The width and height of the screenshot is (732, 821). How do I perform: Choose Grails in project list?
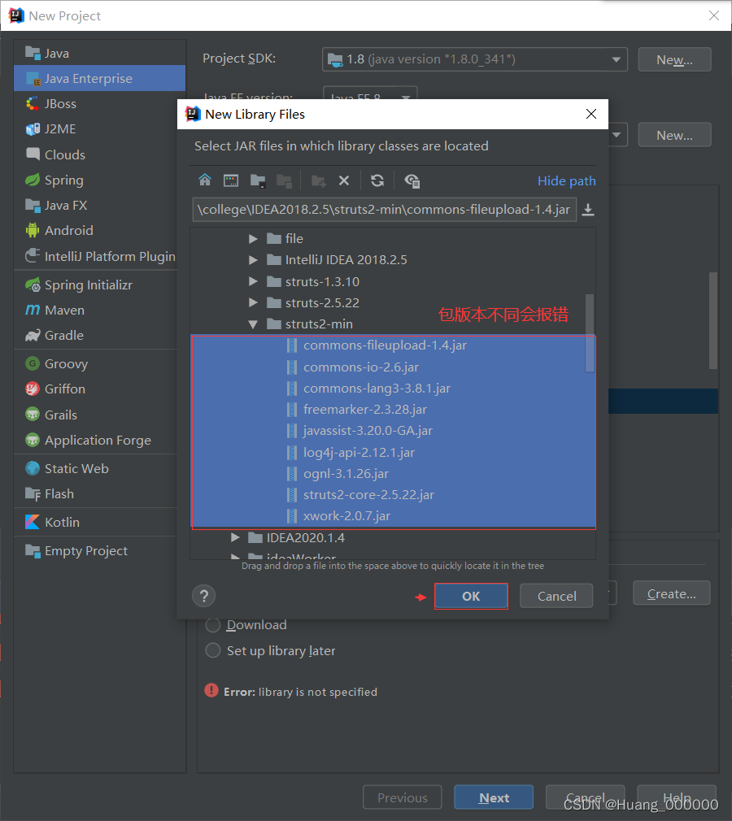click(x=96, y=415)
